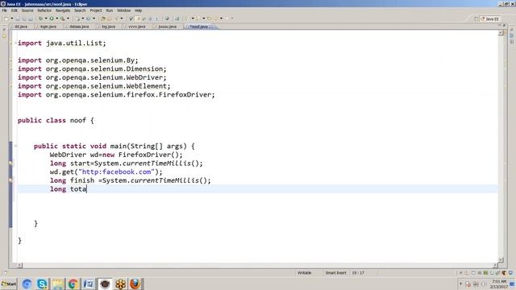Minimize the editor area
Screen dimensions: 516x290
click(x=500, y=25)
